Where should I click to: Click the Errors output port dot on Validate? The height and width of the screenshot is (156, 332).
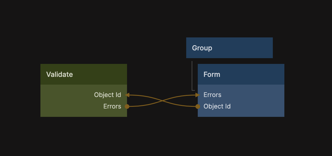pyautogui.click(x=127, y=106)
